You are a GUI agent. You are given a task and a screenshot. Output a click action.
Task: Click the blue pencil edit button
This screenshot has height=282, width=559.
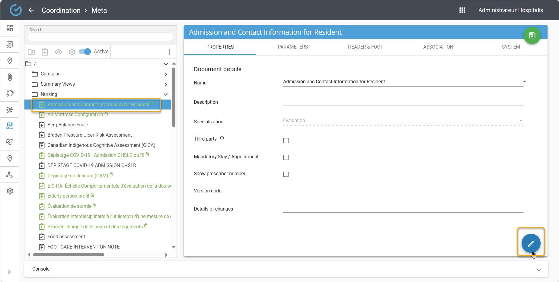point(531,243)
